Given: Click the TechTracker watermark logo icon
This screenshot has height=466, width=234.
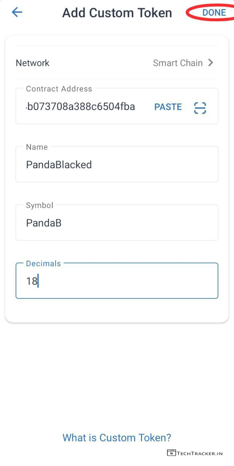Looking at the screenshot, I should [x=172, y=453].
